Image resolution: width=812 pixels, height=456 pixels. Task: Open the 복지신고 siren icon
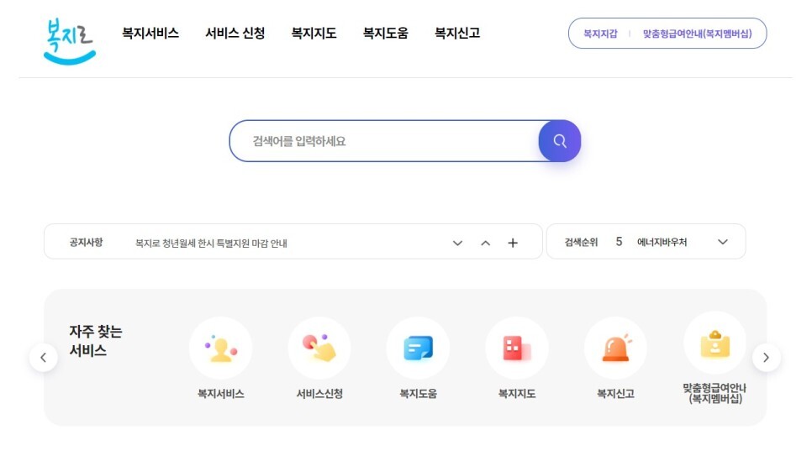point(616,349)
